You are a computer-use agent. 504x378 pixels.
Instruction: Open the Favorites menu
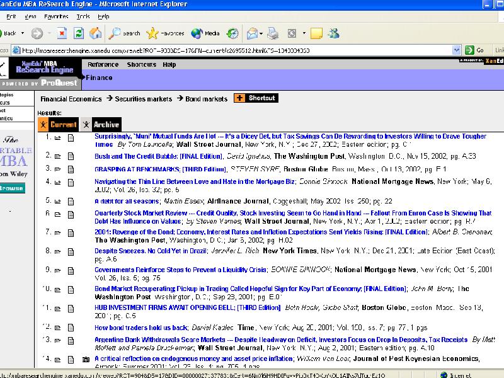point(56,16)
